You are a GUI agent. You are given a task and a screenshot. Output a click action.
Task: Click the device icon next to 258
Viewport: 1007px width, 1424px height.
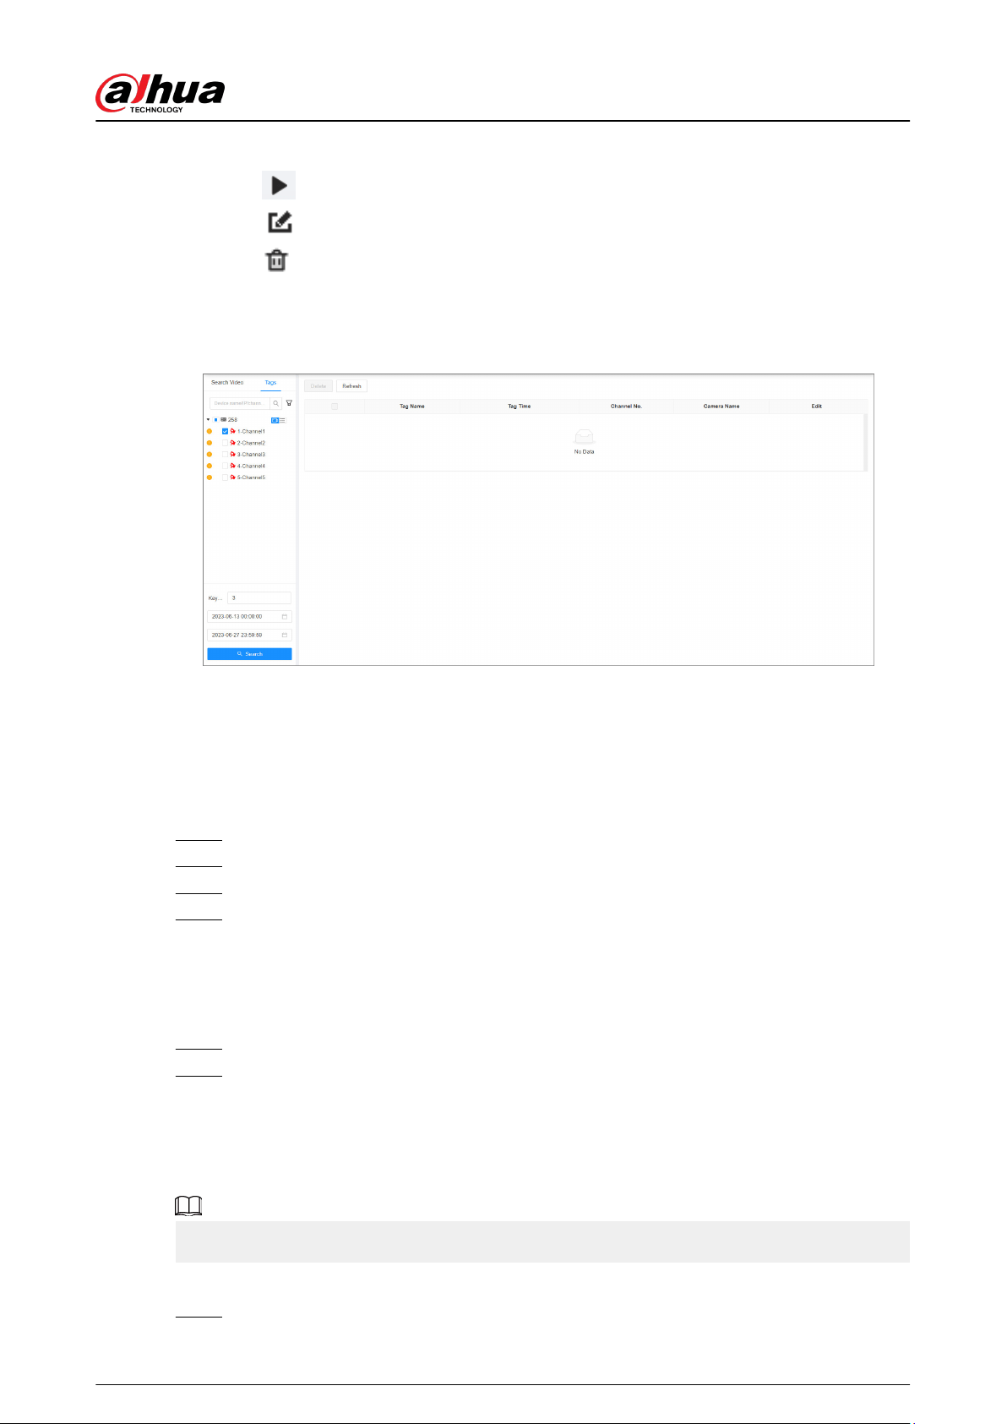[x=224, y=420]
